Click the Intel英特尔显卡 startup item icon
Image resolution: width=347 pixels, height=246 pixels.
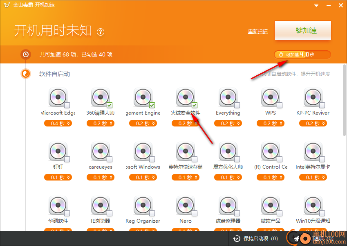click(x=313, y=151)
